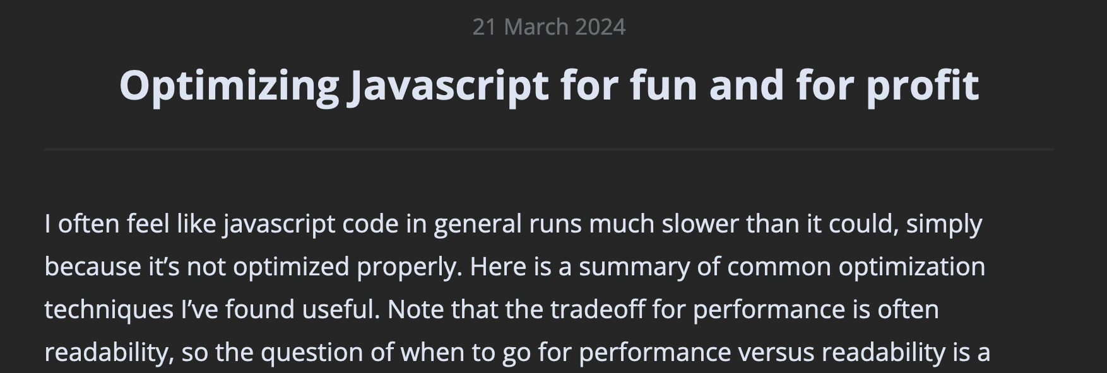Click the word "versus" in the last line
This screenshot has width=1107, height=373.
point(776,353)
